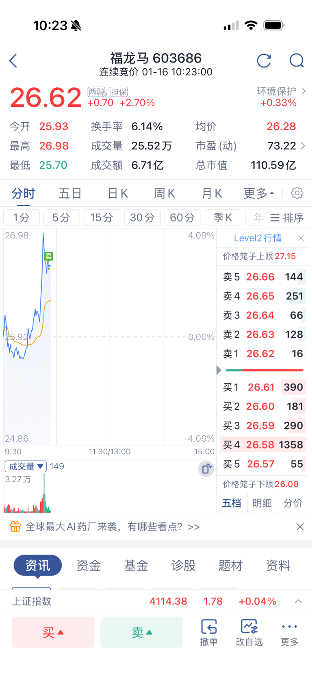The image size is (312, 678).
Task: Tap the green 卖 sell button
Action: 142,632
